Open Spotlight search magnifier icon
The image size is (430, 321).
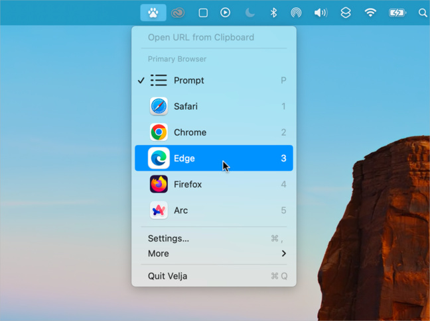(x=423, y=13)
